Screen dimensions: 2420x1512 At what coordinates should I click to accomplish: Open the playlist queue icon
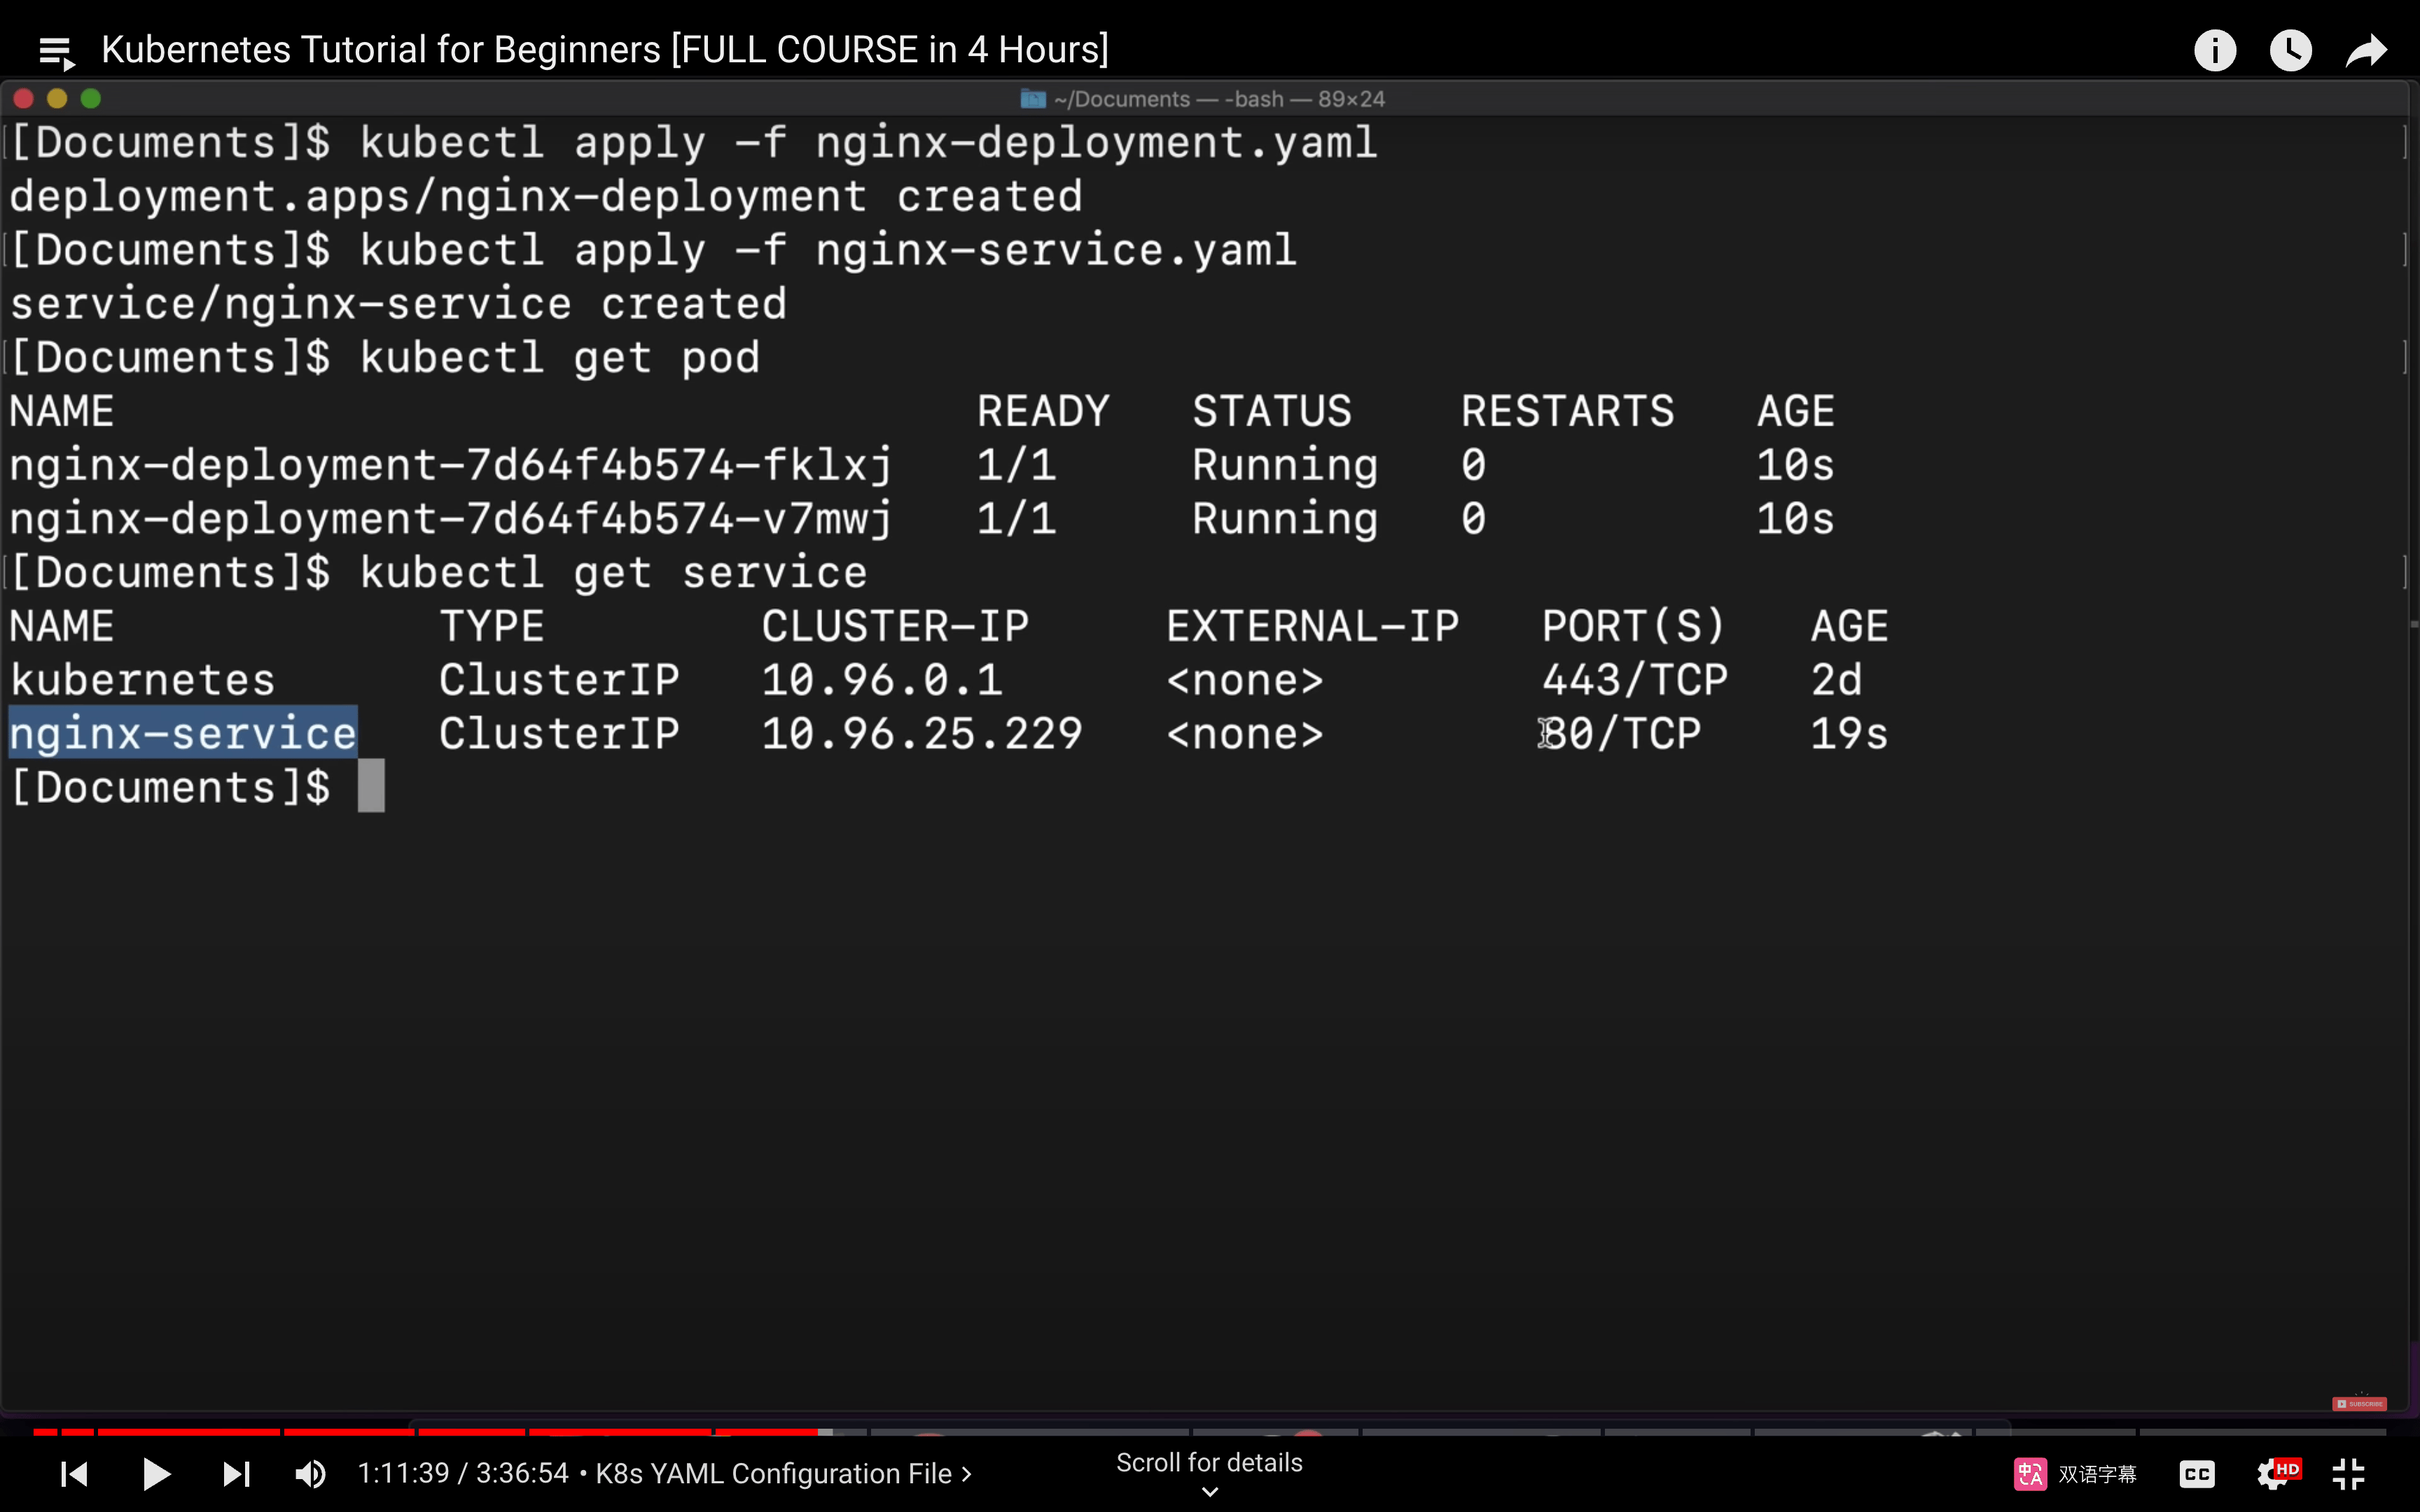(x=56, y=51)
